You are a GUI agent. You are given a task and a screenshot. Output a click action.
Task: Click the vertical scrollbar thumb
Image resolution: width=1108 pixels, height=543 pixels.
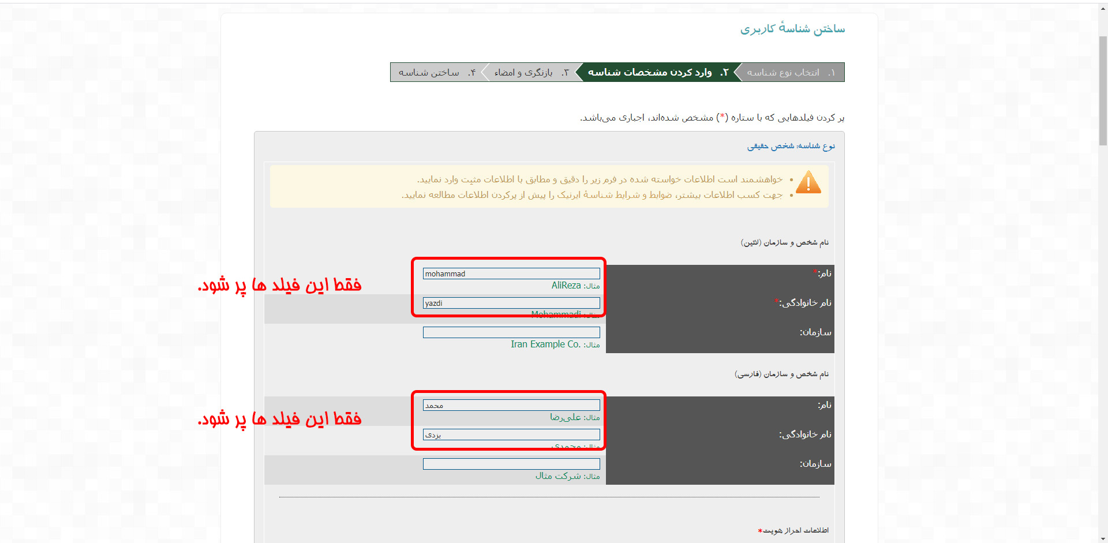[1103, 89]
